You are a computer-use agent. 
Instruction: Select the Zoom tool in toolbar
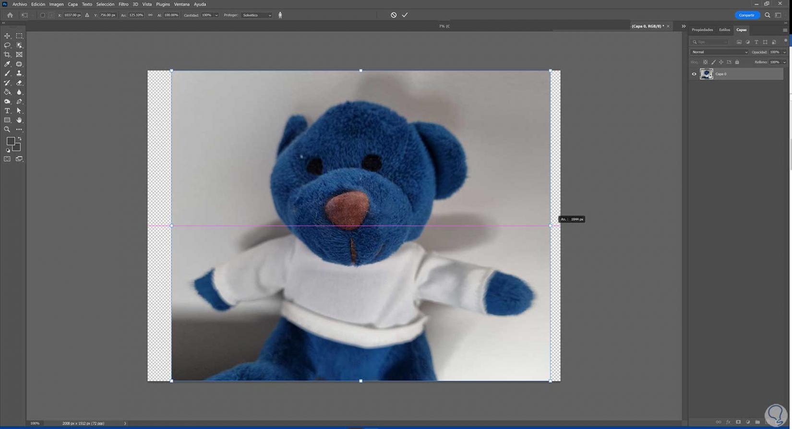point(7,130)
